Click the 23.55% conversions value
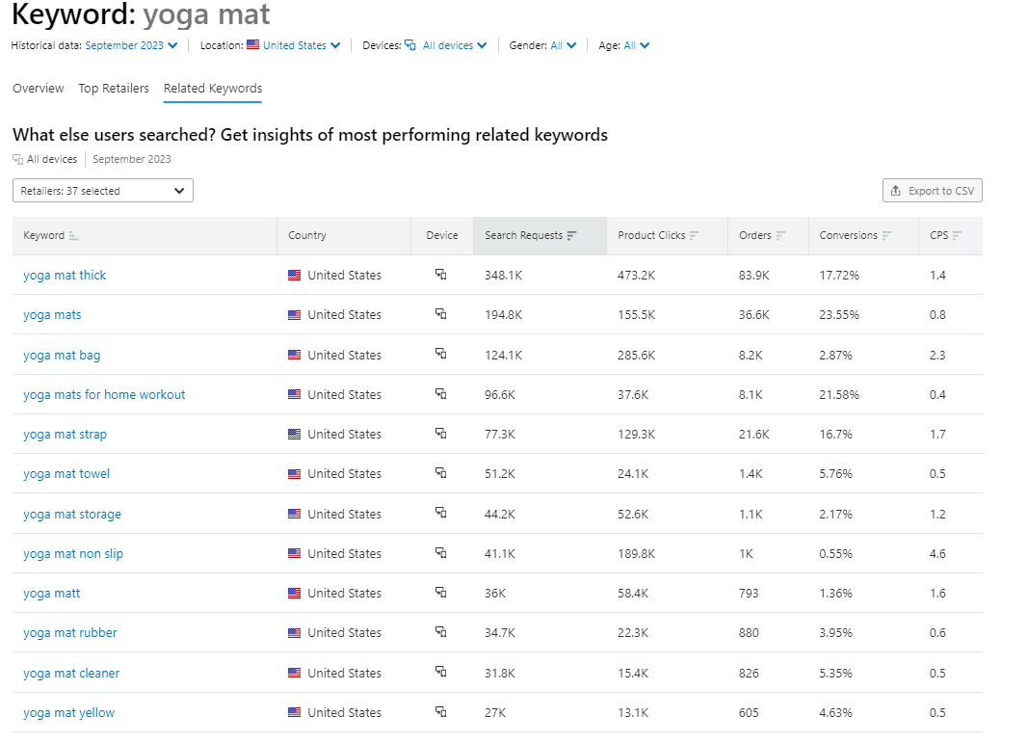1028x743 pixels. click(838, 315)
